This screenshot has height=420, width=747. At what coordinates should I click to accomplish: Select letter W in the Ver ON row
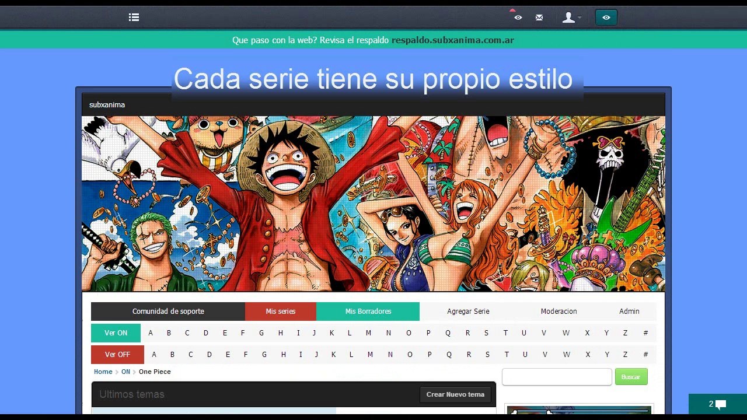pyautogui.click(x=566, y=333)
